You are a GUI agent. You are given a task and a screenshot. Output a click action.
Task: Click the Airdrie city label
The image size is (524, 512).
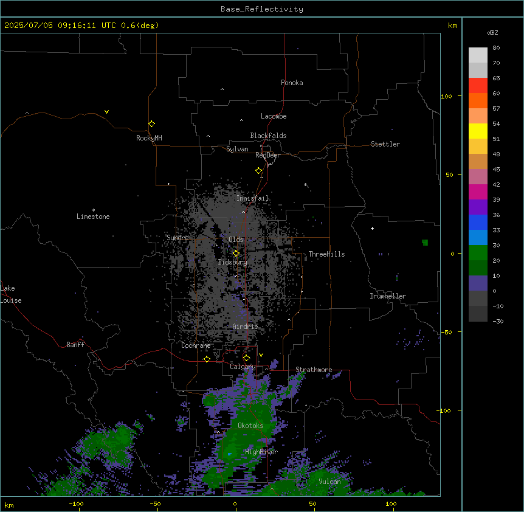point(246,327)
